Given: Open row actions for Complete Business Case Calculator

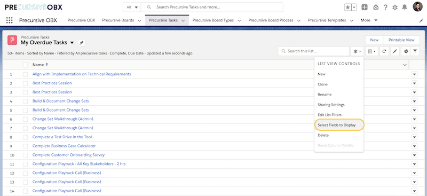Looking at the screenshot, I should coord(415,146).
